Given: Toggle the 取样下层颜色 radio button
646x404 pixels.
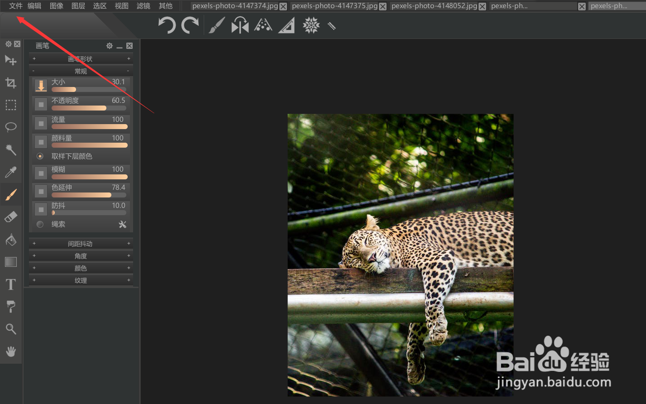Looking at the screenshot, I should [x=40, y=156].
